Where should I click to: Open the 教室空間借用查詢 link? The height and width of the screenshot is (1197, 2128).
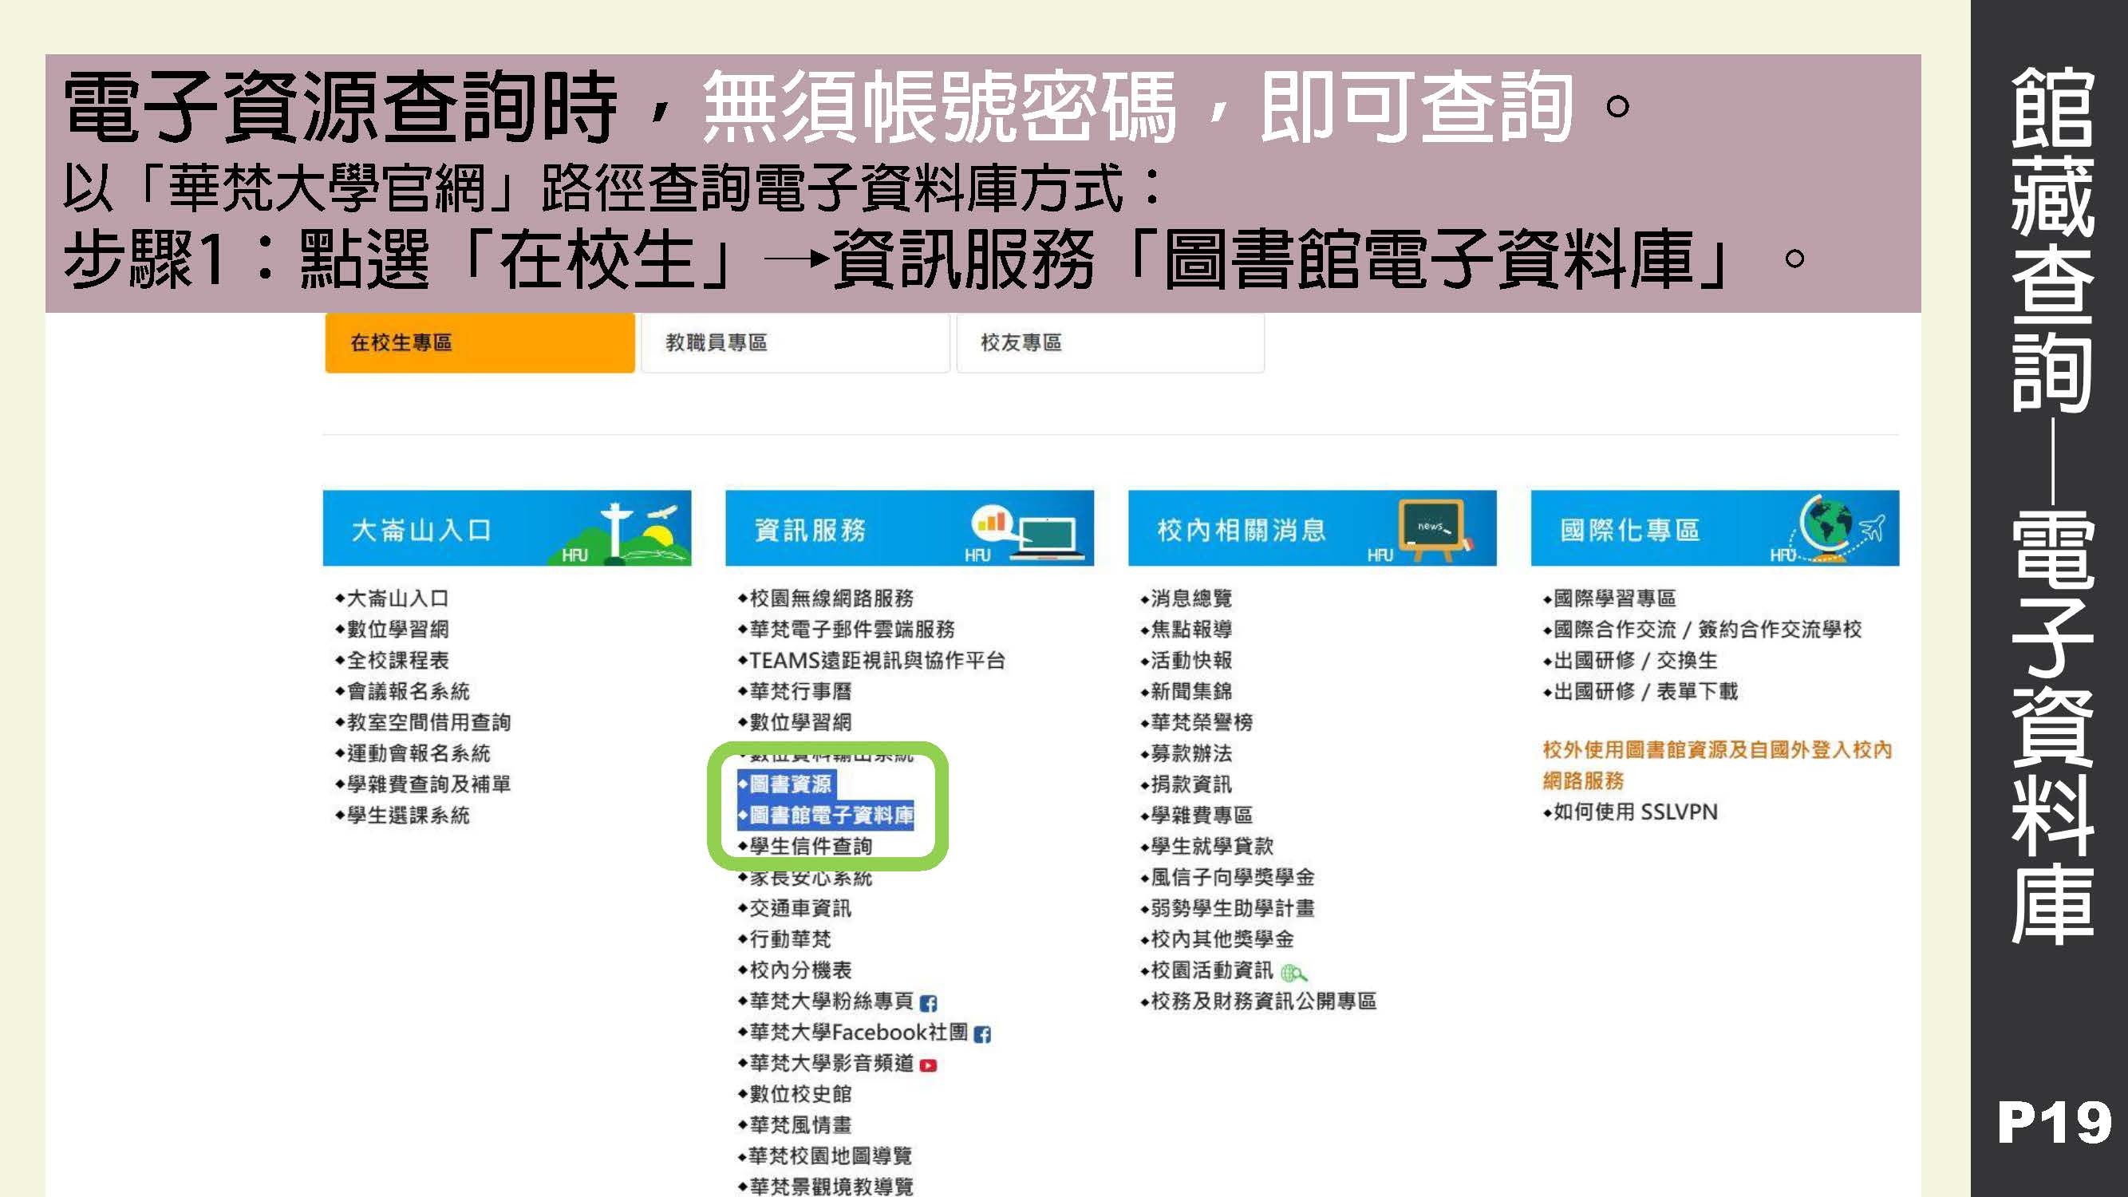(428, 722)
